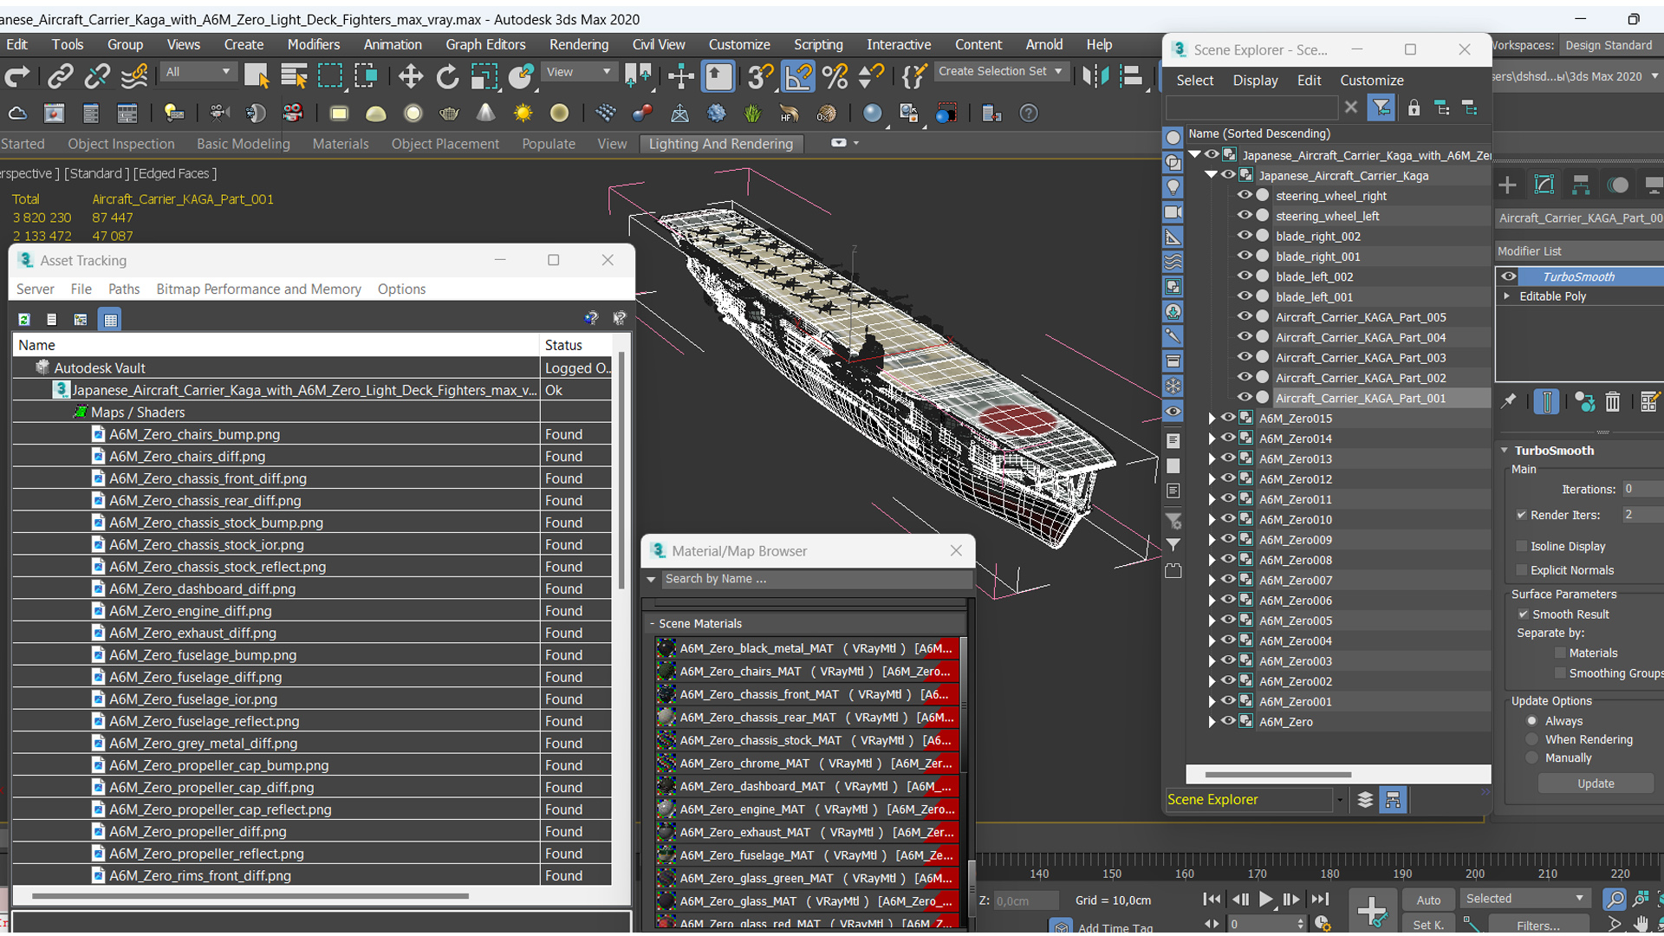Click Scene Explorer horizontal scrollbar
This screenshot has width=1664, height=936.
tap(1278, 775)
